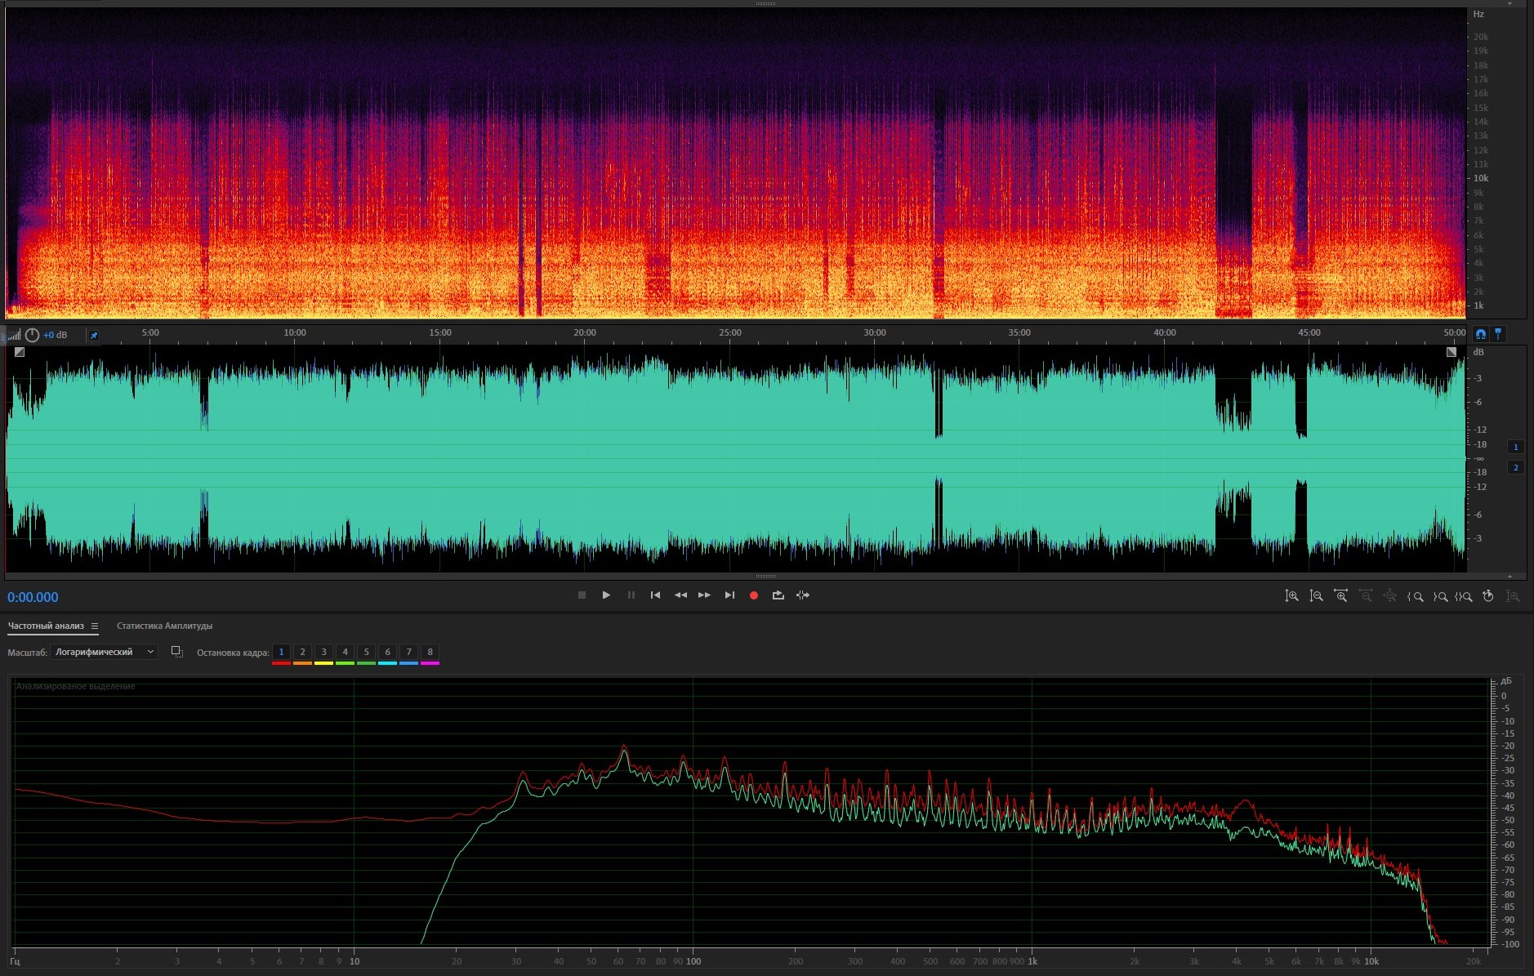
Task: Click the Loop Playback icon
Action: pos(778,595)
